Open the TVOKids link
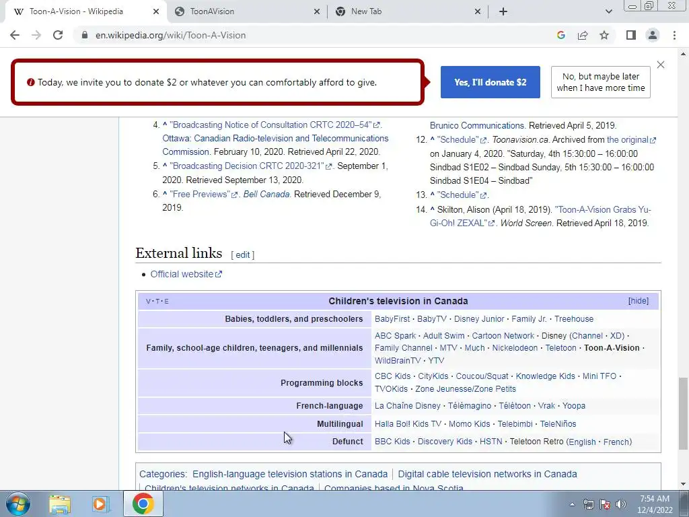The image size is (689, 517). point(391,388)
